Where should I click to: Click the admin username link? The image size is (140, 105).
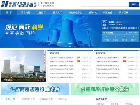118,22
